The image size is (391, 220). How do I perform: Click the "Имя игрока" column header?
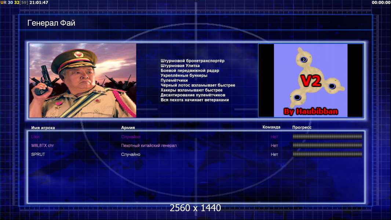pyautogui.click(x=43, y=128)
